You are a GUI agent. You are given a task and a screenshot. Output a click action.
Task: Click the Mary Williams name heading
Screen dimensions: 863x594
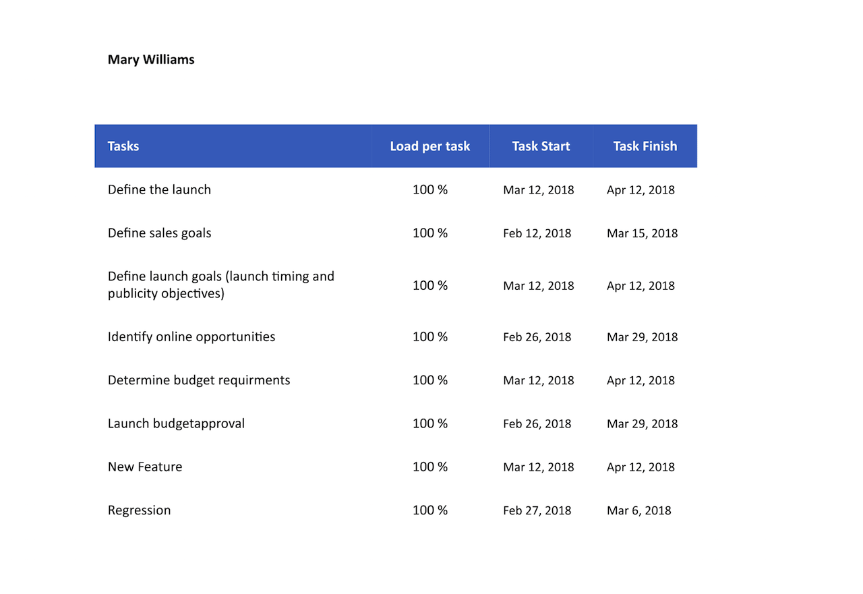(151, 59)
